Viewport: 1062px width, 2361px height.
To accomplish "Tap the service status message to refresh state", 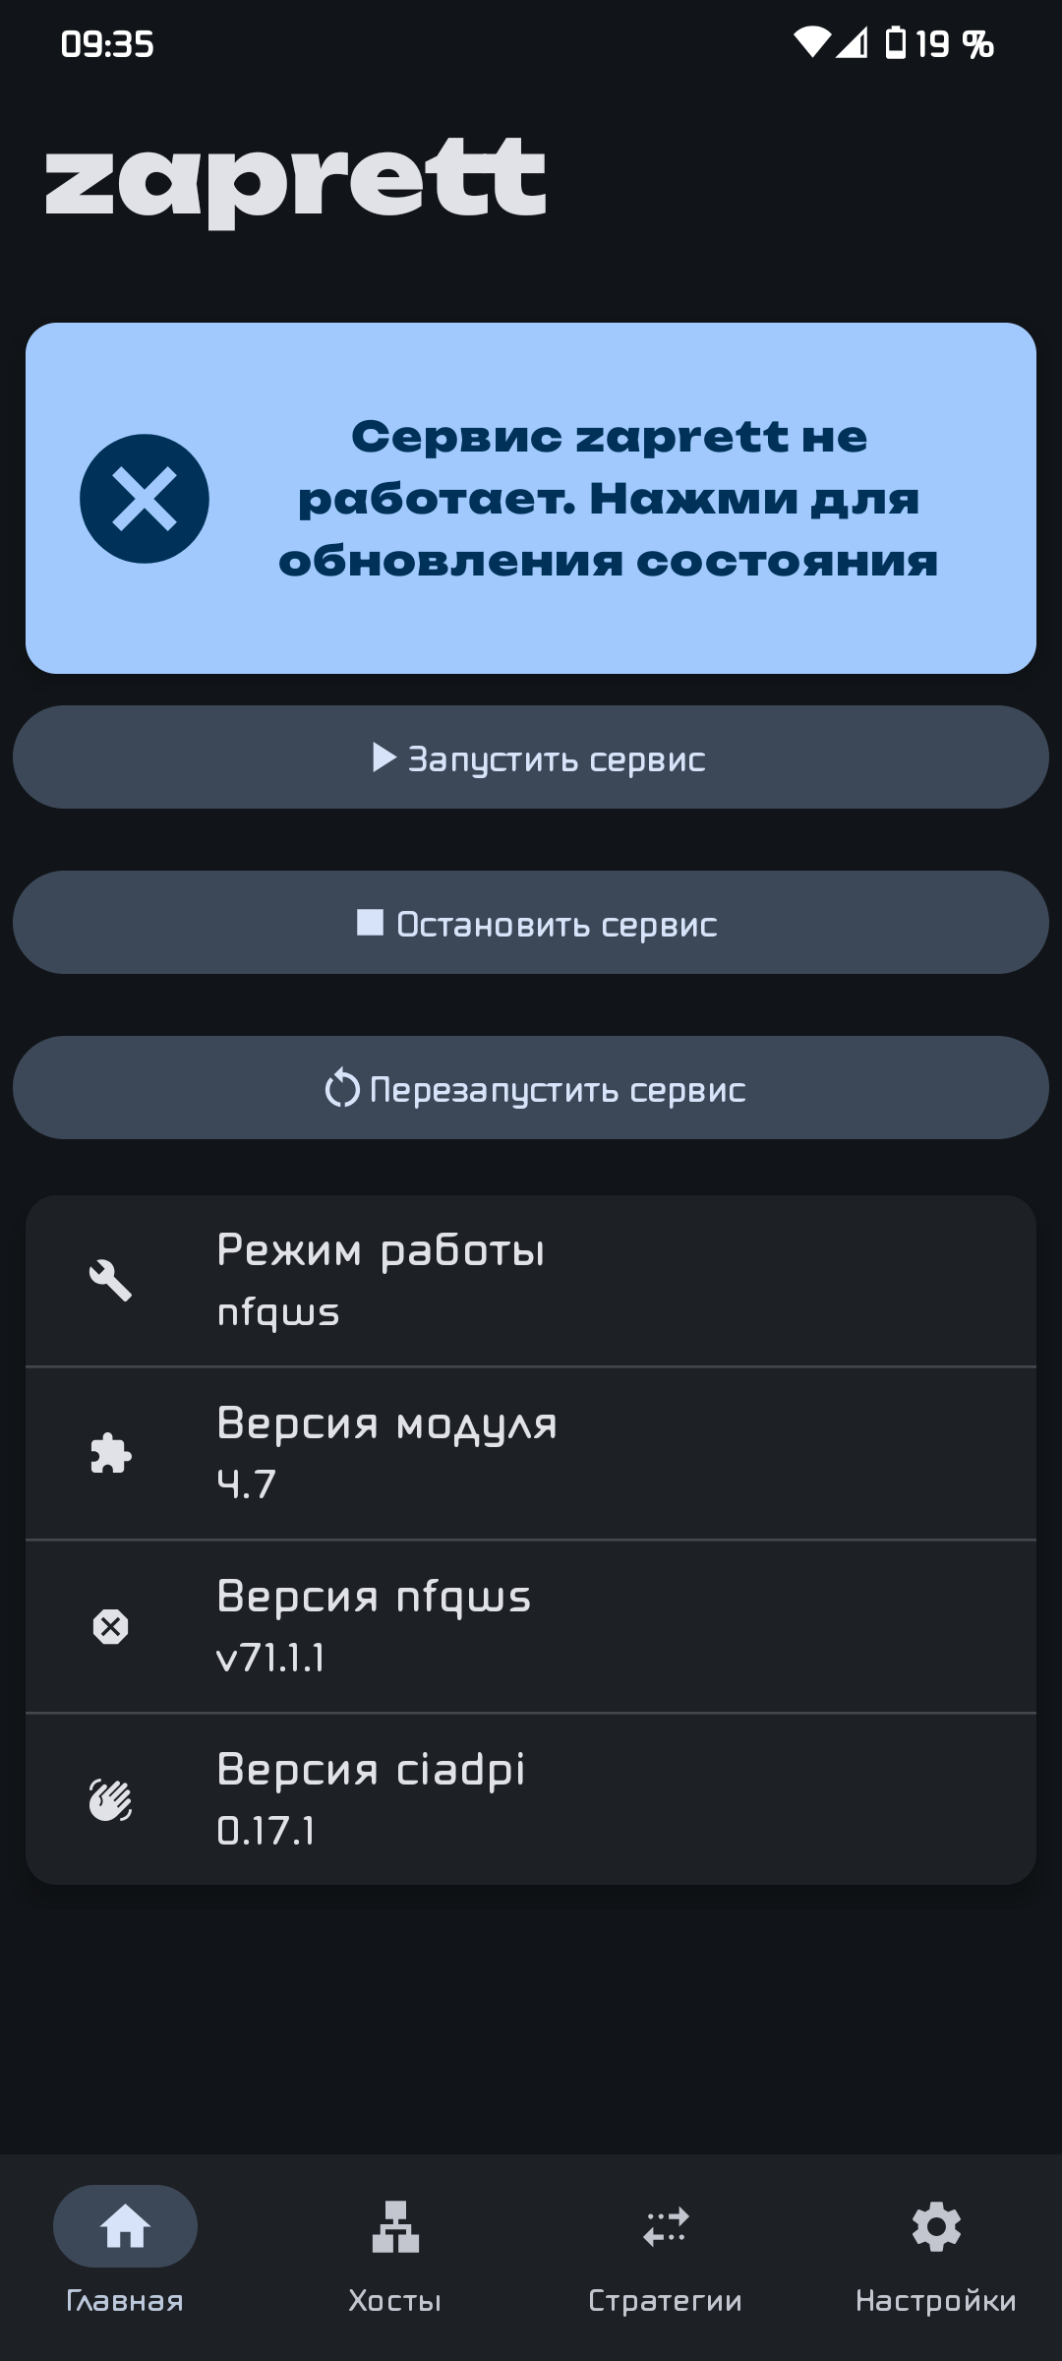I will click(608, 499).
